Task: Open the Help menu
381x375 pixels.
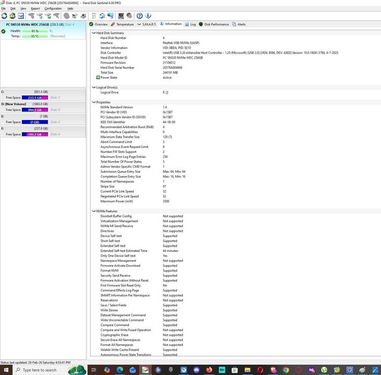Action: click(70, 9)
